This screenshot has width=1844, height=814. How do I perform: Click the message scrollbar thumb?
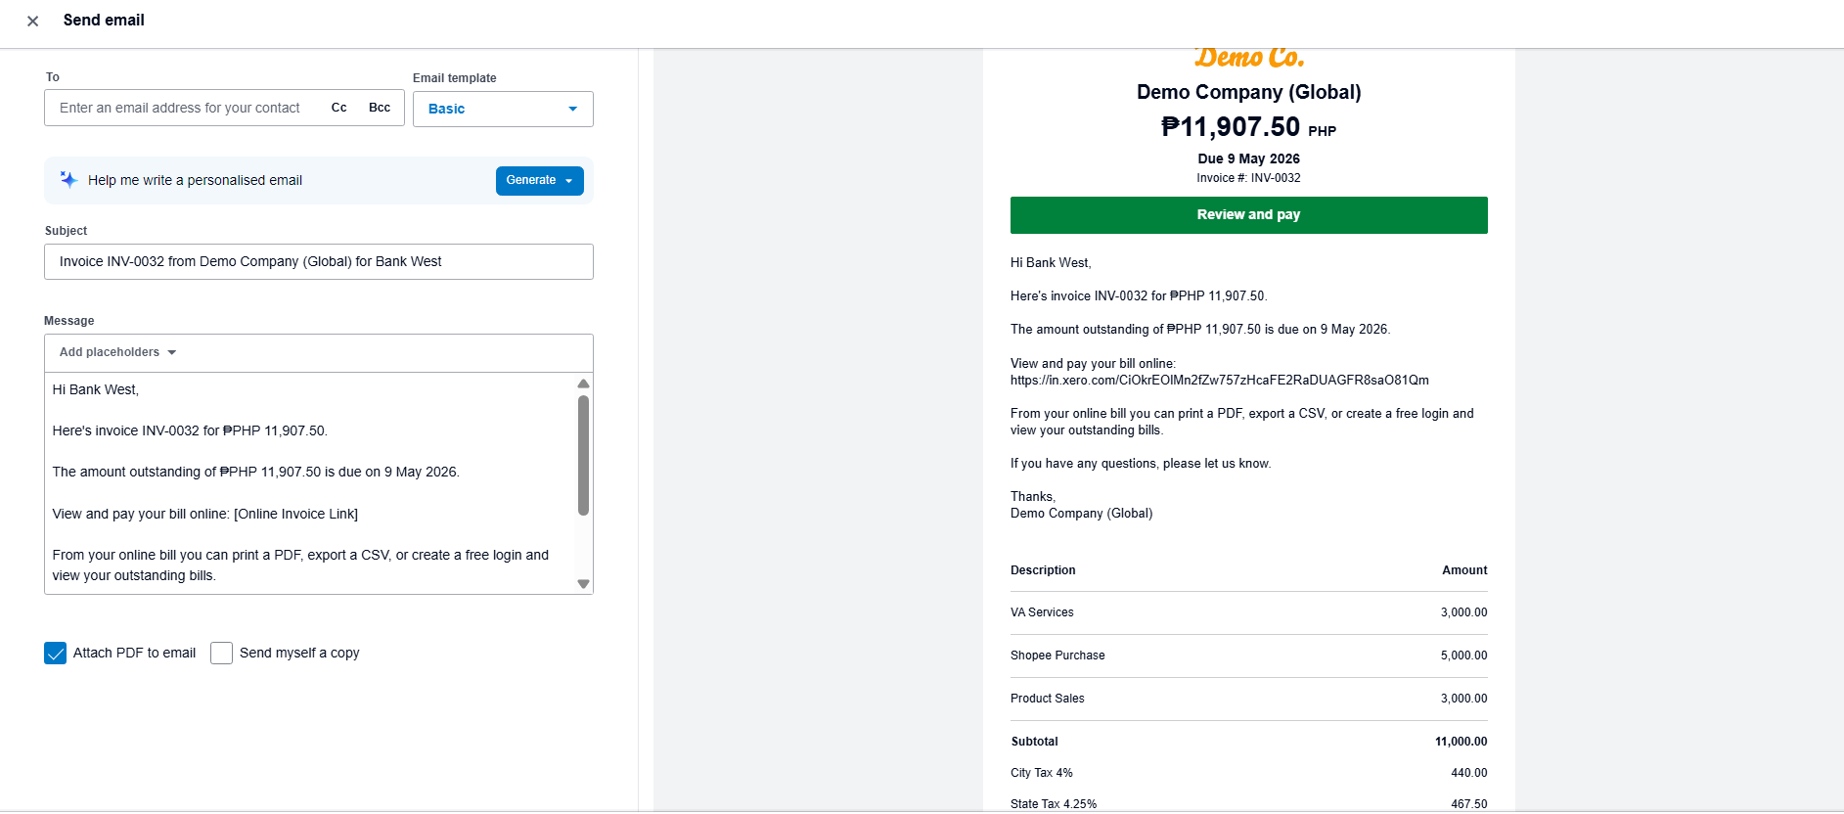coord(583,455)
